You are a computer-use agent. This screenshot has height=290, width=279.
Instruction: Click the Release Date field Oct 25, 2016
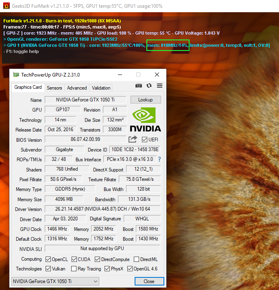click(x=60, y=130)
